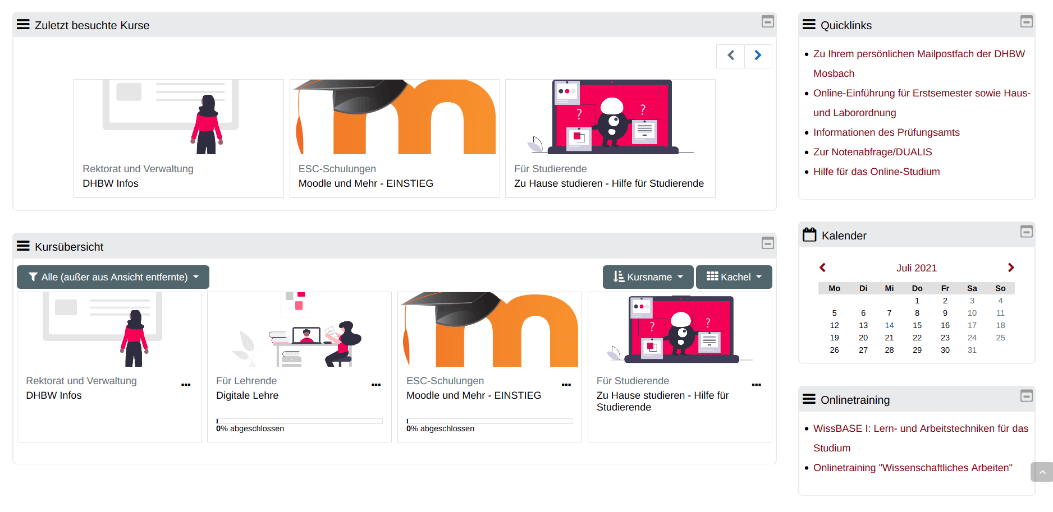Collapse the Kalender block
This screenshot has height=512, width=1053.
[x=1026, y=232]
